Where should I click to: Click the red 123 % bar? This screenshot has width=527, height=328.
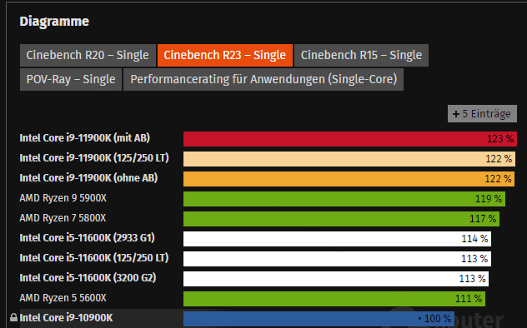click(350, 139)
